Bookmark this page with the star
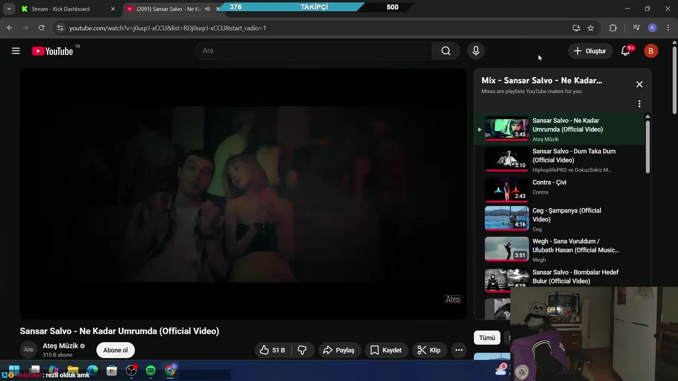The image size is (678, 381). (591, 28)
